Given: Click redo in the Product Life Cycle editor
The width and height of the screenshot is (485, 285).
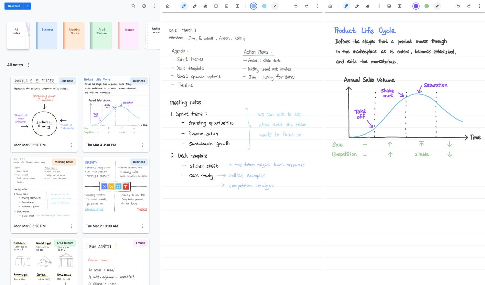Looking at the screenshot, I should (x=469, y=6).
